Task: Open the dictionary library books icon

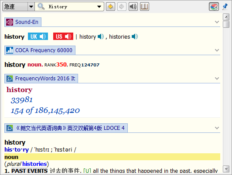Action: 214,7
